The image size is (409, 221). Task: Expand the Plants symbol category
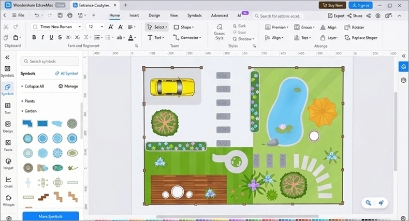[x=30, y=101]
